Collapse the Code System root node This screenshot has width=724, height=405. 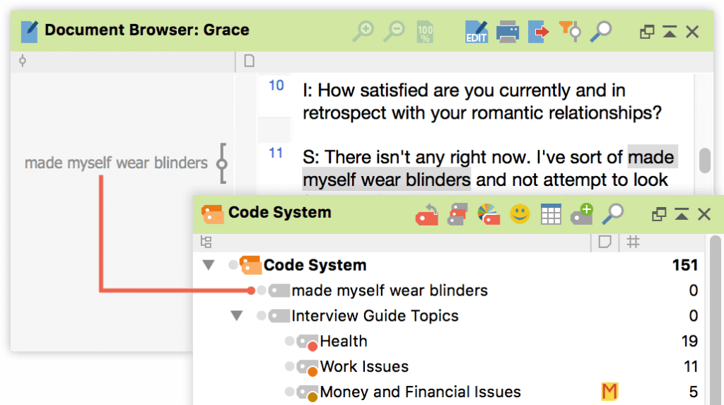[x=209, y=265]
